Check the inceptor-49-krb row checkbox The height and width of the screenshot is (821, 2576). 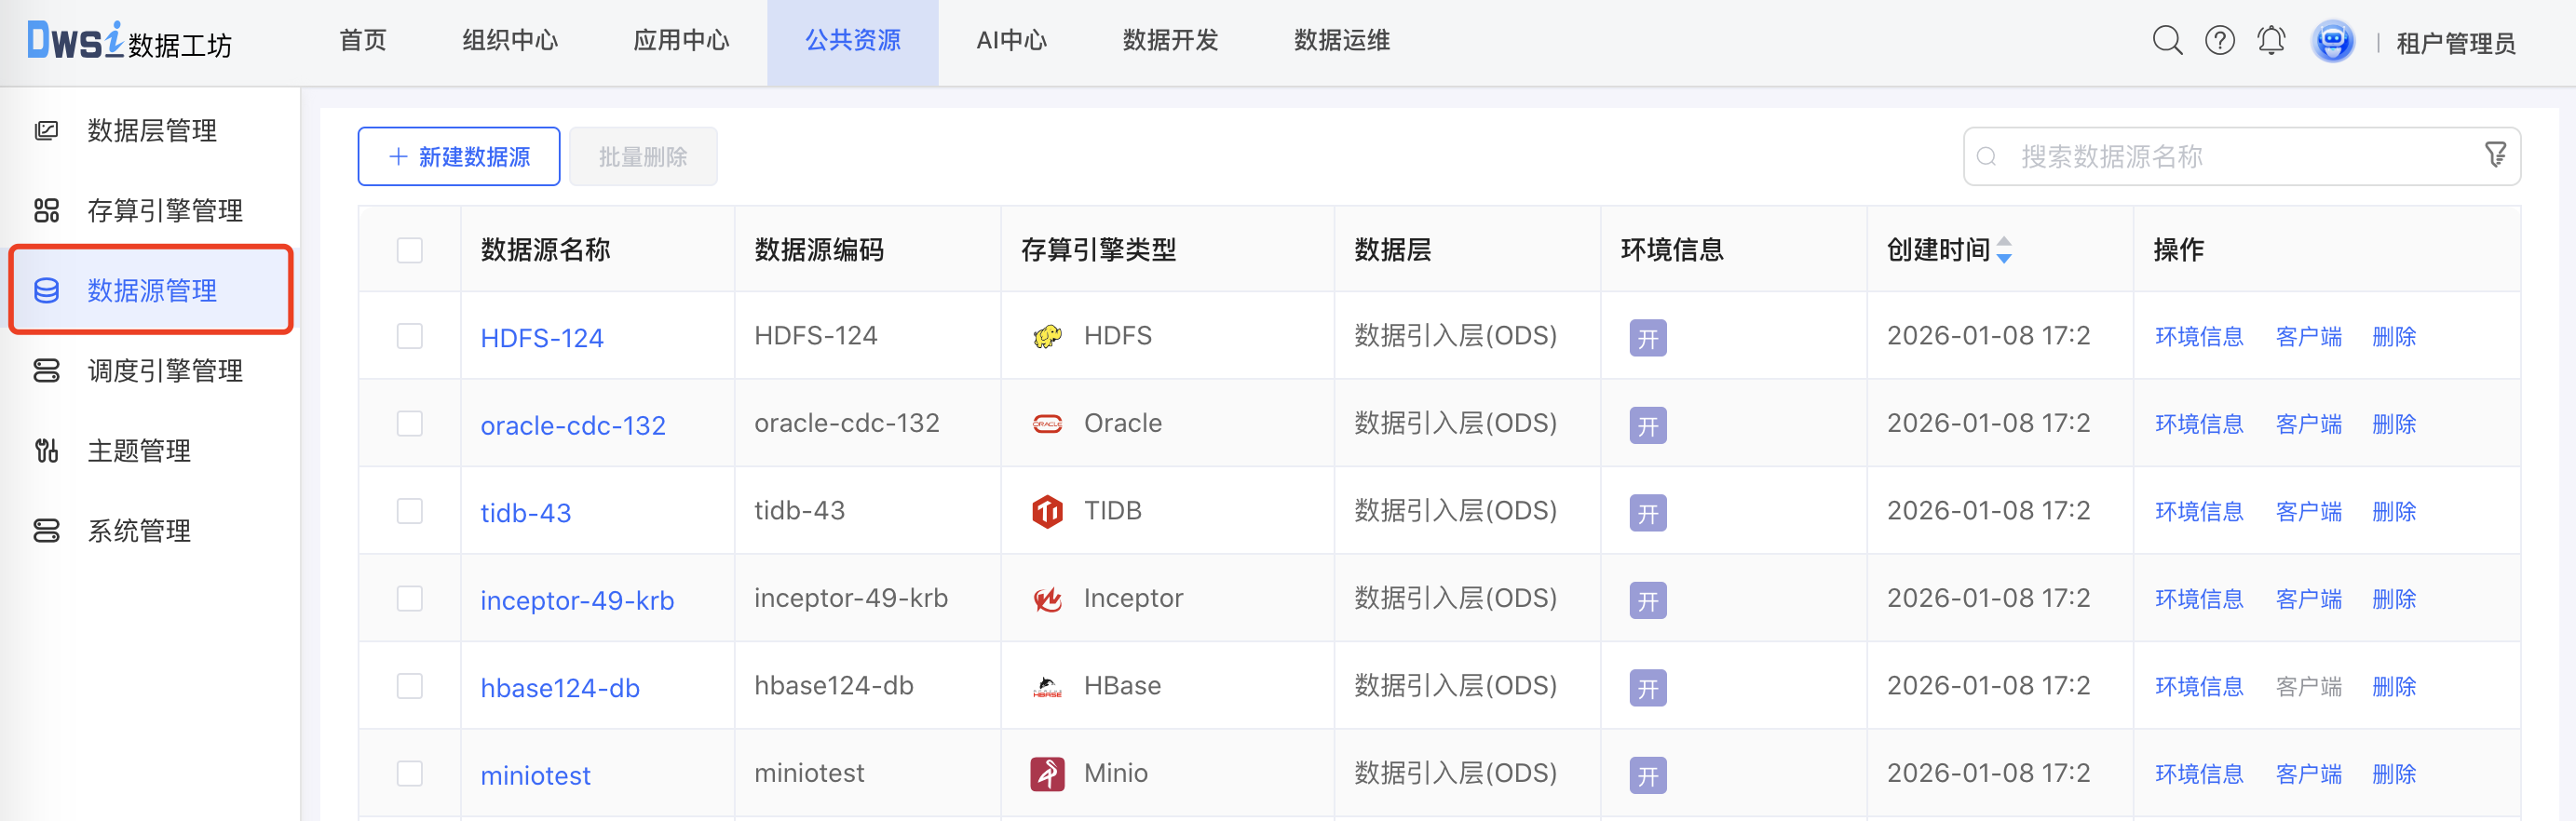click(x=410, y=599)
